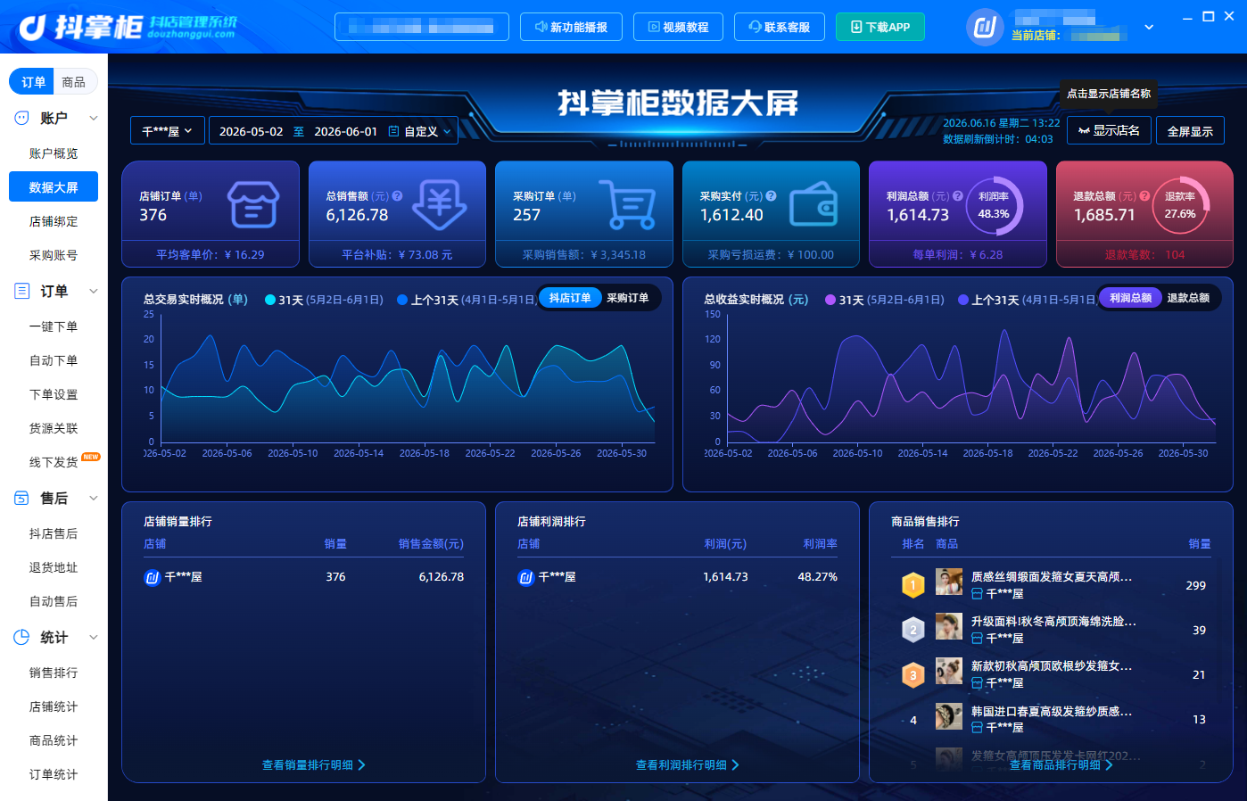Click the rank 1 gold badge icon
This screenshot has height=801, width=1247.
(x=913, y=585)
